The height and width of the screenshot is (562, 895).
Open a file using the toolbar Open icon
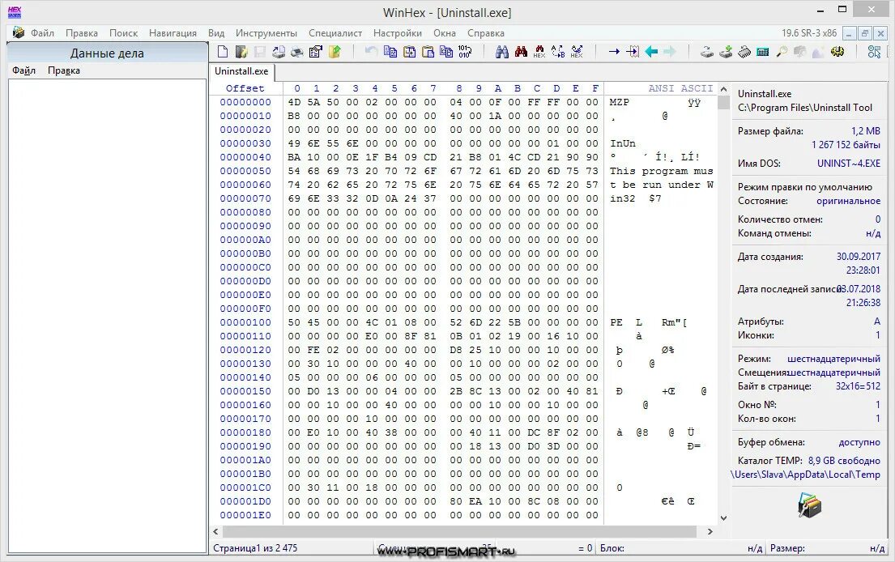(x=241, y=52)
